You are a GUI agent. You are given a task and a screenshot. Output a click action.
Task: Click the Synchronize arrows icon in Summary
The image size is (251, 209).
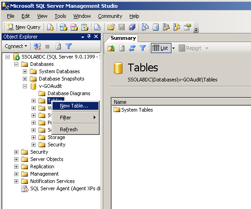[x=132, y=48]
